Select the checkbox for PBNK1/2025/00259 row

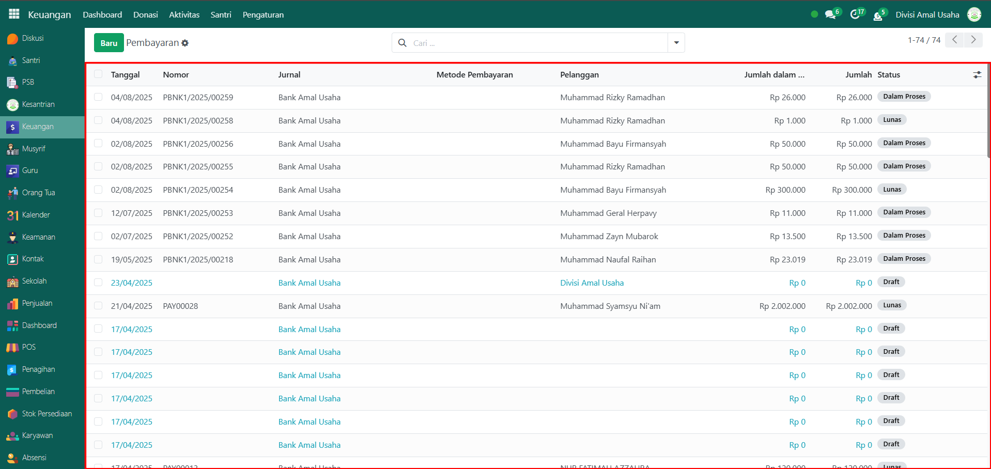pyautogui.click(x=98, y=97)
